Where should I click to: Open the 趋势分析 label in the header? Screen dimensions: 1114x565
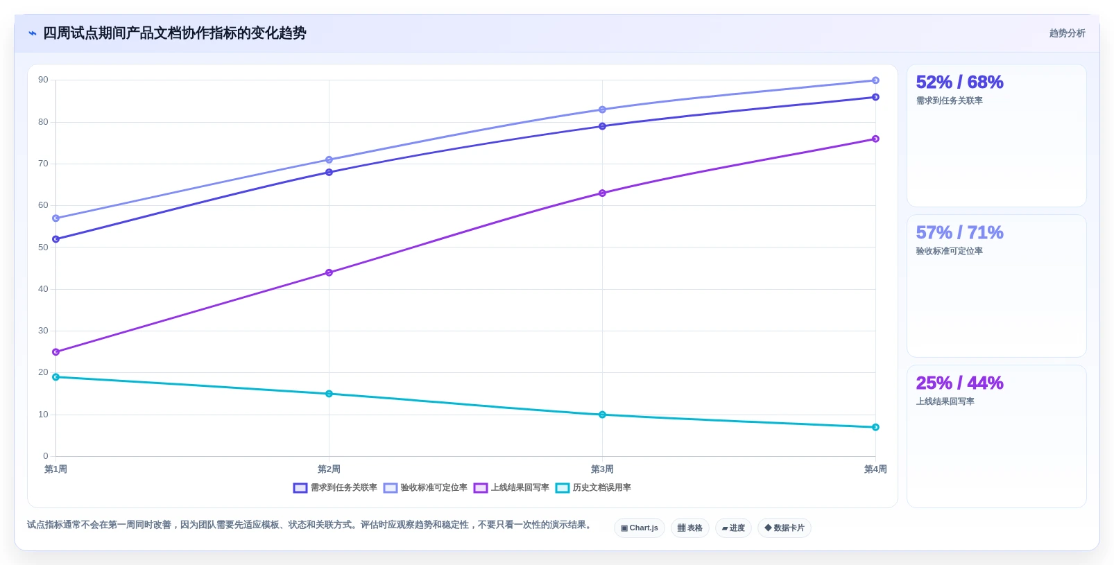pyautogui.click(x=1067, y=33)
